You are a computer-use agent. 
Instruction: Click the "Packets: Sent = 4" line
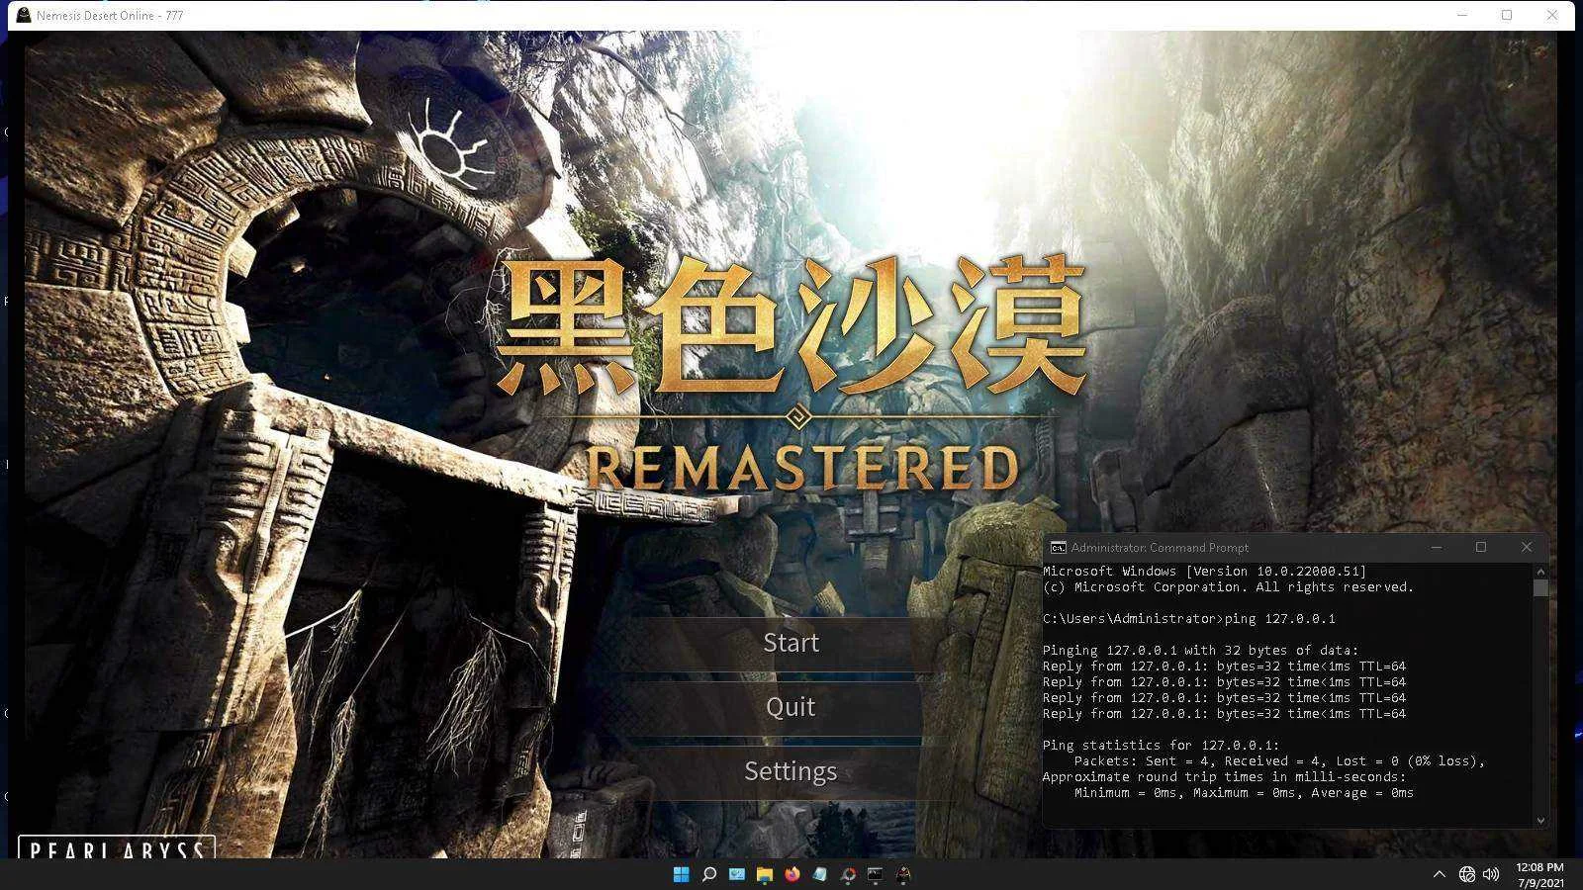(x=1279, y=761)
